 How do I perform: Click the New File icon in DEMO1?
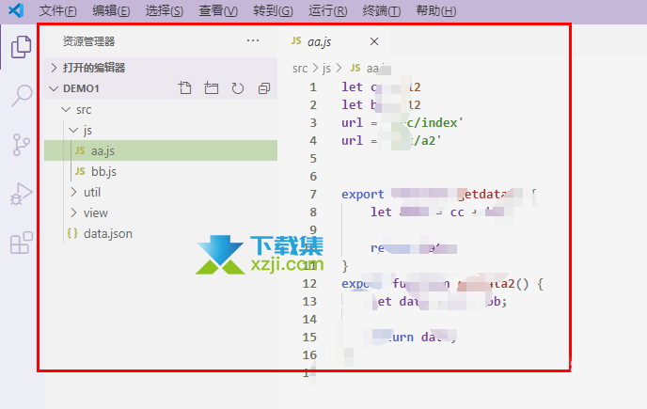184,87
